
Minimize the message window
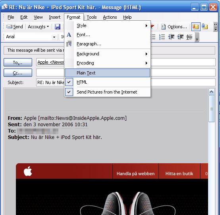point(195,7)
